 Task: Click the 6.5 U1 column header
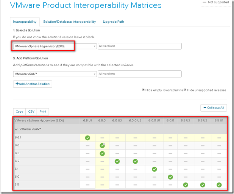pos(87,121)
